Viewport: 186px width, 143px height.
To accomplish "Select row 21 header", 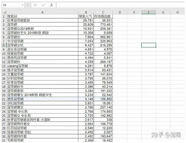I will 4,99.
